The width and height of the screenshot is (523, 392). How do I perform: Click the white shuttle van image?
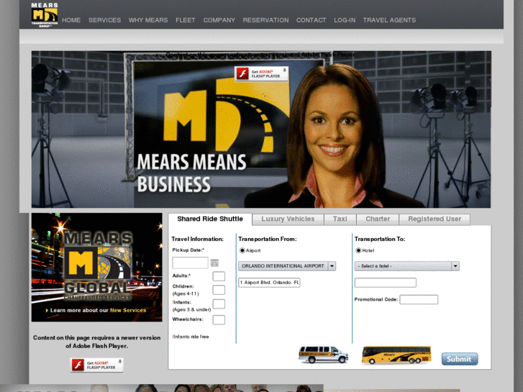[x=323, y=355]
